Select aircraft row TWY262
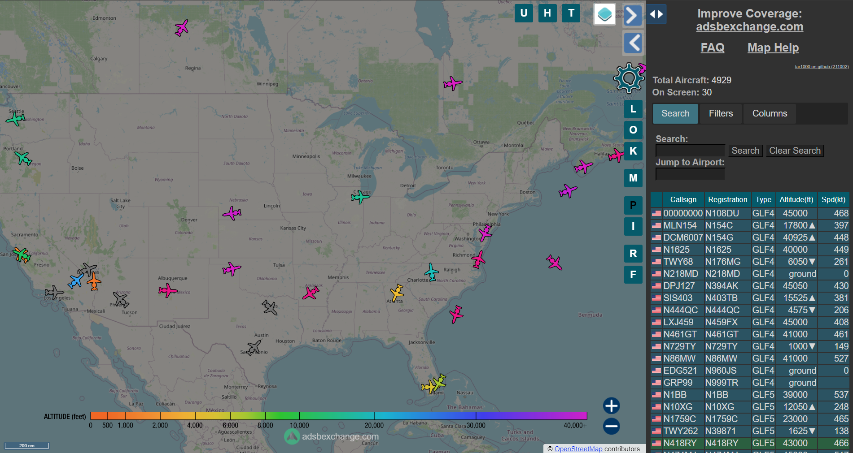Screen dimensions: 853x453 coord(750,431)
